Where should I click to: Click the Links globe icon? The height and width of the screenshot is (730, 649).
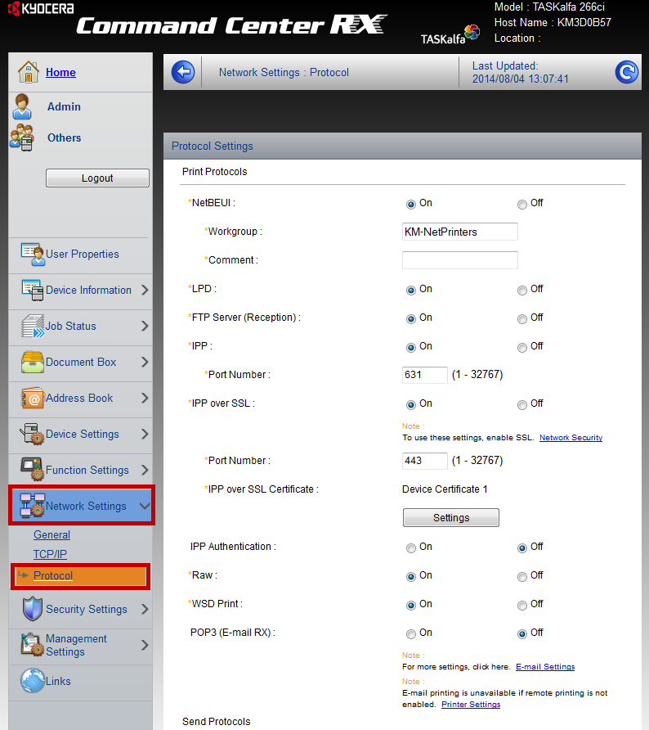(33, 681)
